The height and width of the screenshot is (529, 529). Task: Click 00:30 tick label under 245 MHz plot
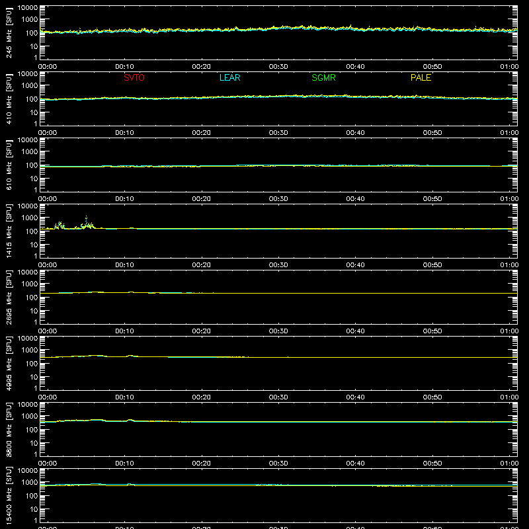(x=278, y=67)
